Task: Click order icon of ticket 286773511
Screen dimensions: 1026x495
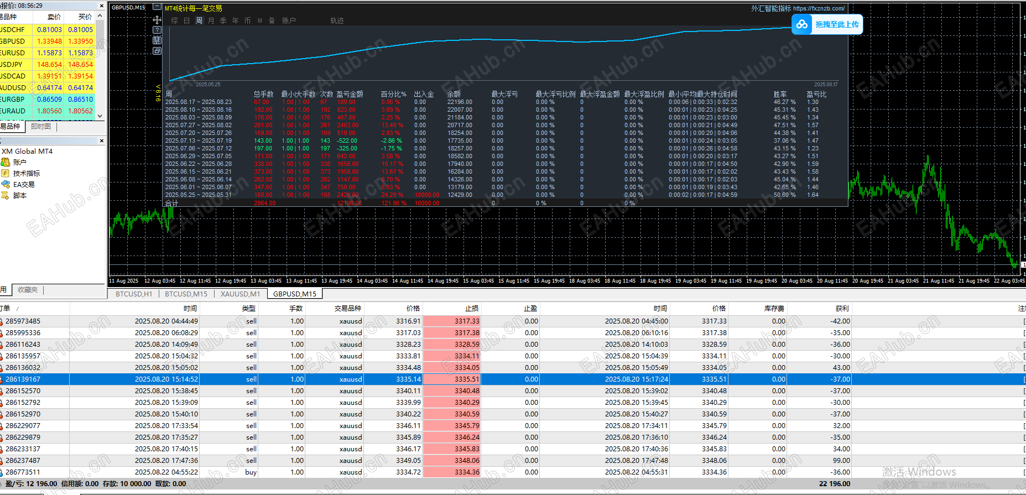Action: [2, 472]
